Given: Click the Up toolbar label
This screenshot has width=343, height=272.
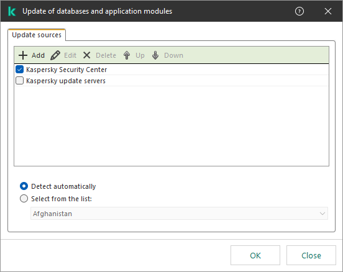Looking at the screenshot, I should pos(140,55).
